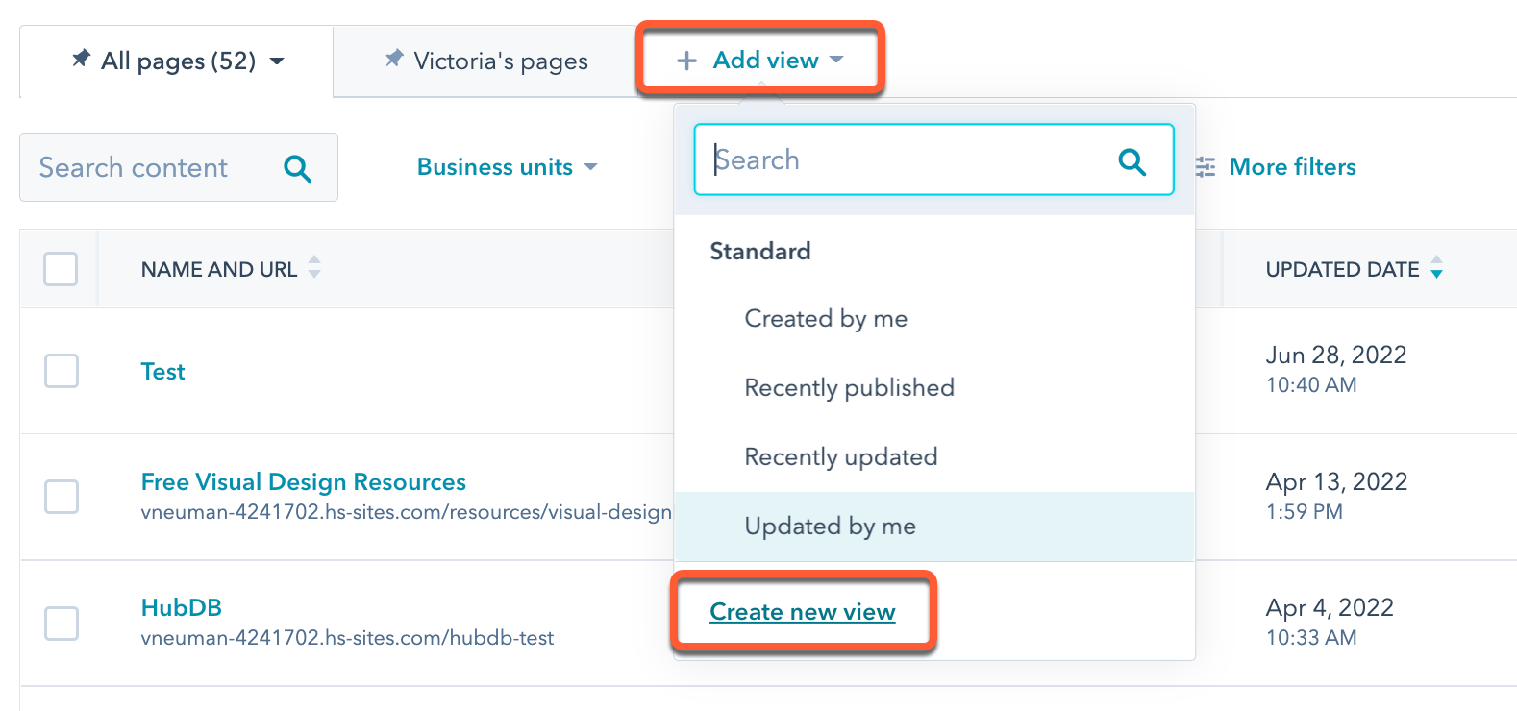Click the Apr 4, 2022 date cell

point(1330,622)
